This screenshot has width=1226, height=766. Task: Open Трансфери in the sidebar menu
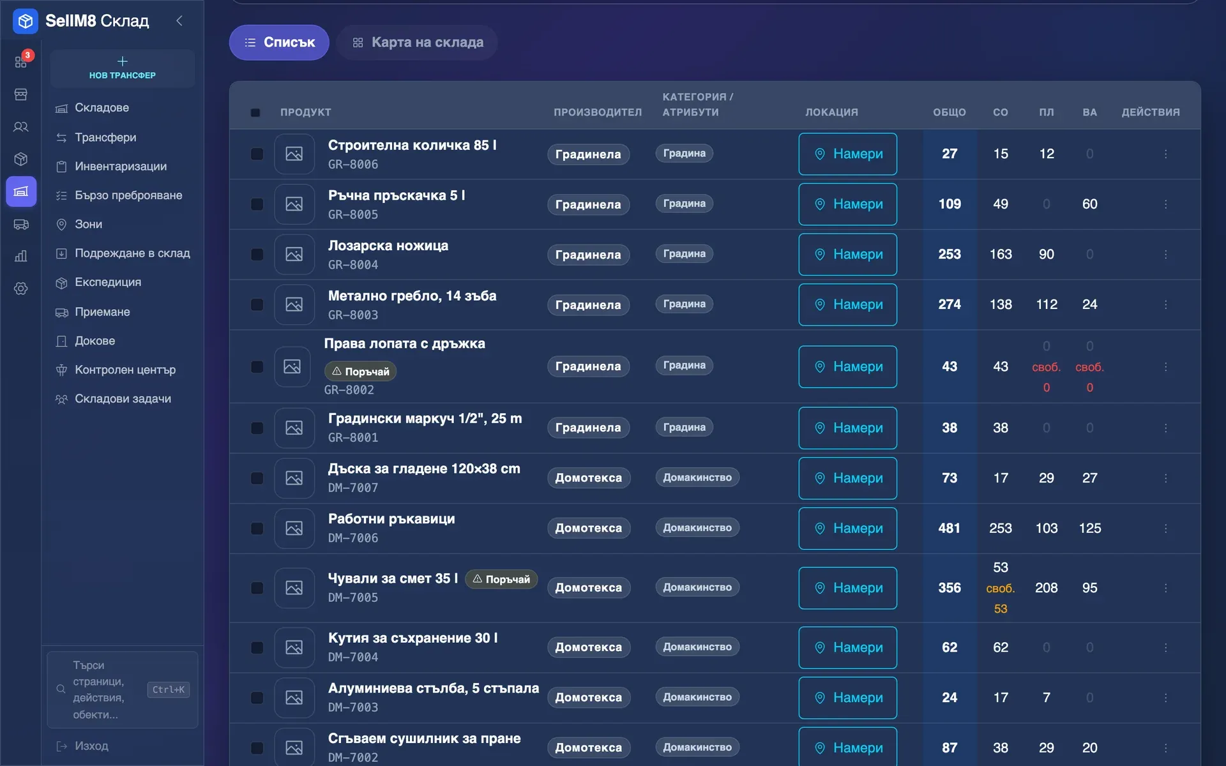[x=123, y=137]
